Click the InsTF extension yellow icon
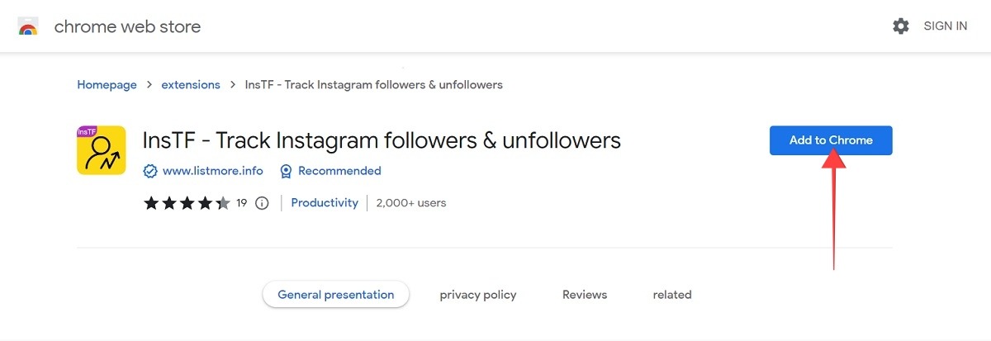The width and height of the screenshot is (991, 341). 101,150
